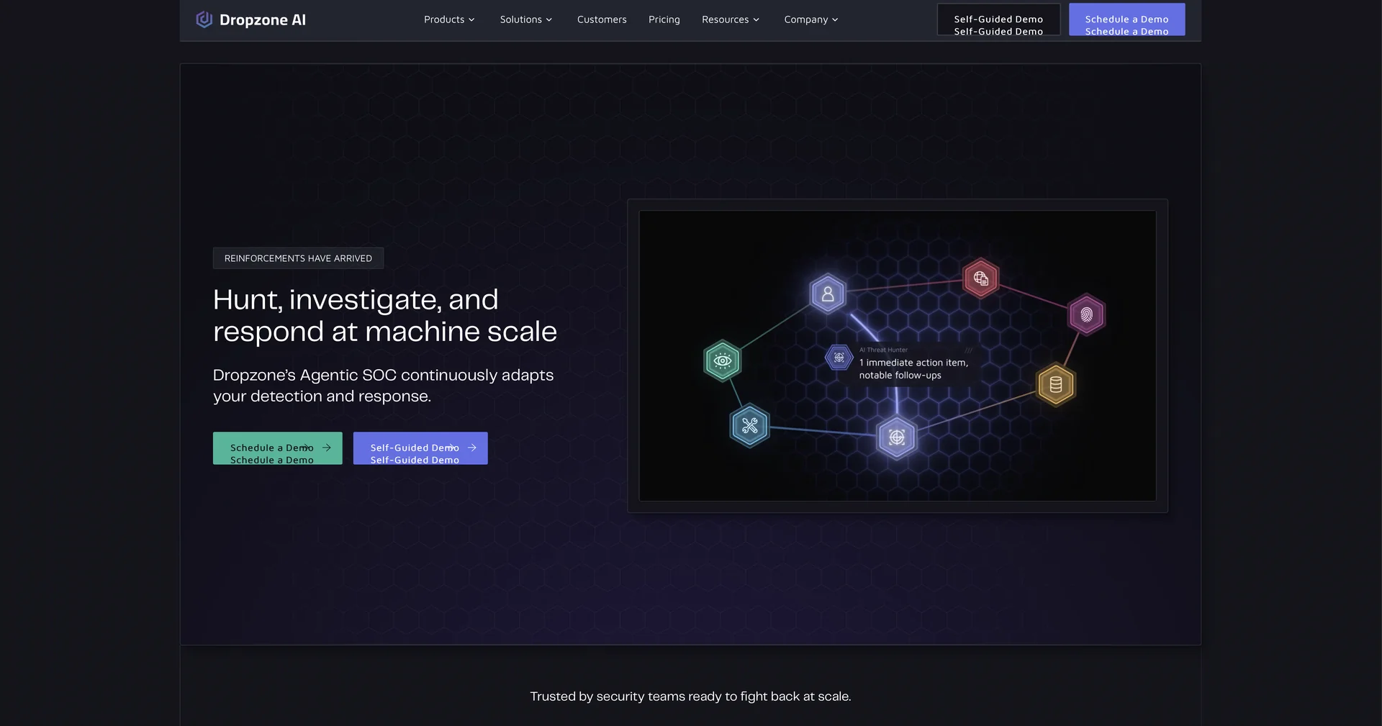Image resolution: width=1382 pixels, height=726 pixels.
Task: Click the header Self-Guided Demo button
Action: (998, 19)
